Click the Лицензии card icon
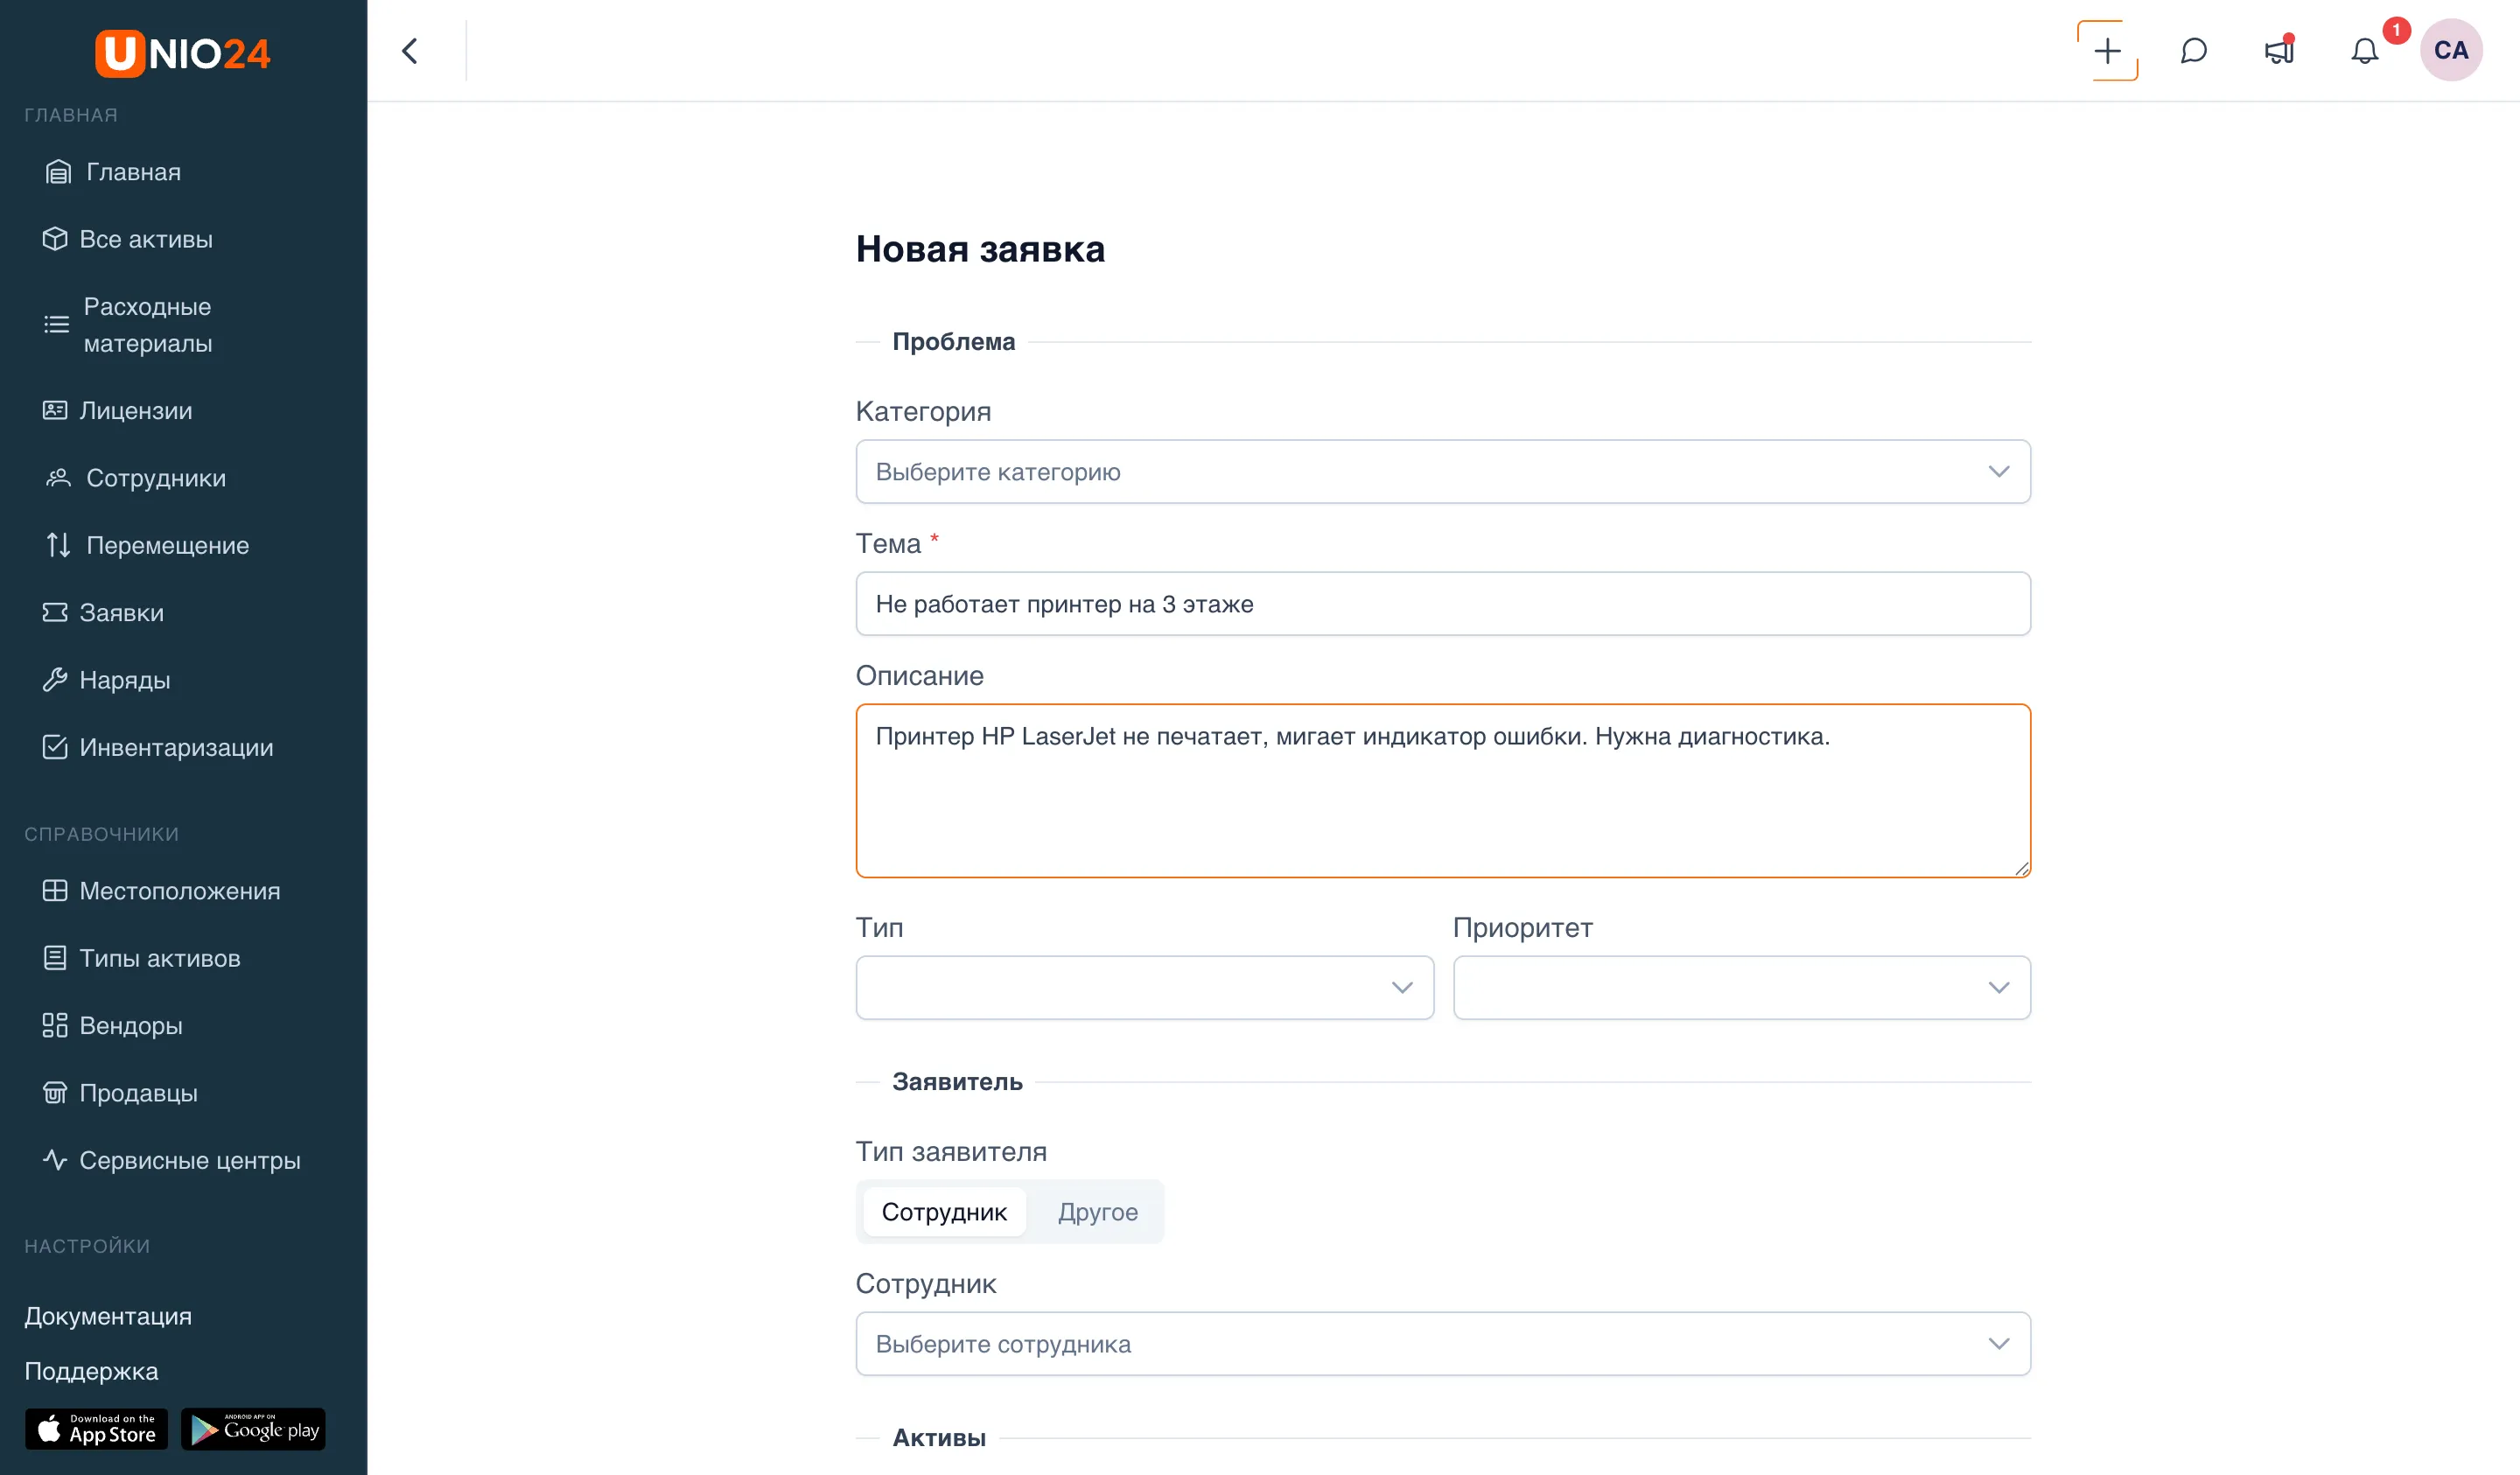Screen dimensions: 2520x1475 55,410
